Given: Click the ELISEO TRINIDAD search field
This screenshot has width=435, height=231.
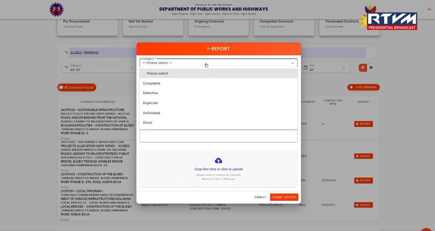Looking at the screenshot, I should click(x=217, y=52).
